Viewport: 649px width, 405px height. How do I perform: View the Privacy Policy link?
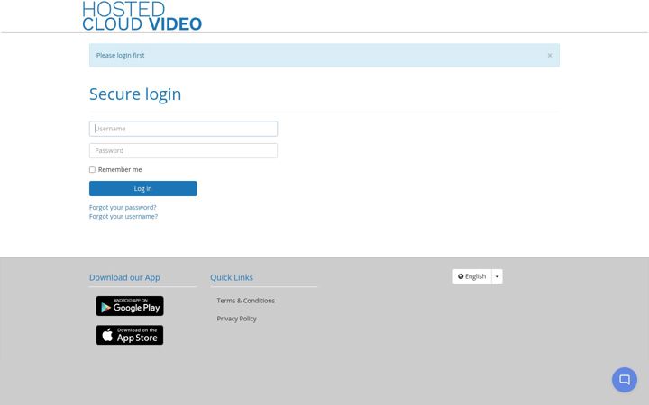(237, 319)
